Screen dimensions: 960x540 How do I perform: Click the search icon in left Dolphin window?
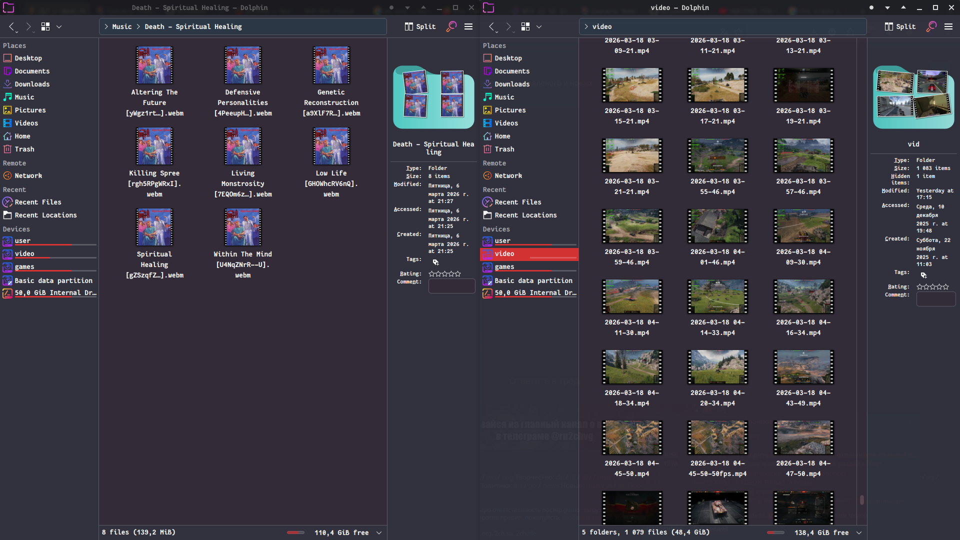point(451,26)
